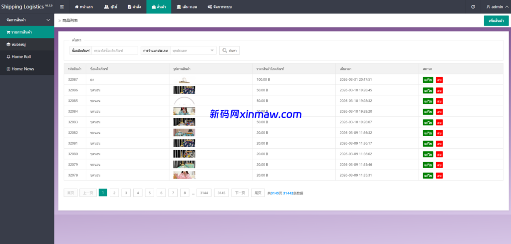The height and width of the screenshot is (244, 511).
Task: Edit product 32078 with green button
Action: 428,175
